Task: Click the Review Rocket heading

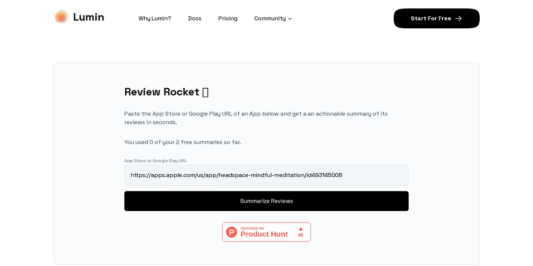Action: click(x=162, y=92)
